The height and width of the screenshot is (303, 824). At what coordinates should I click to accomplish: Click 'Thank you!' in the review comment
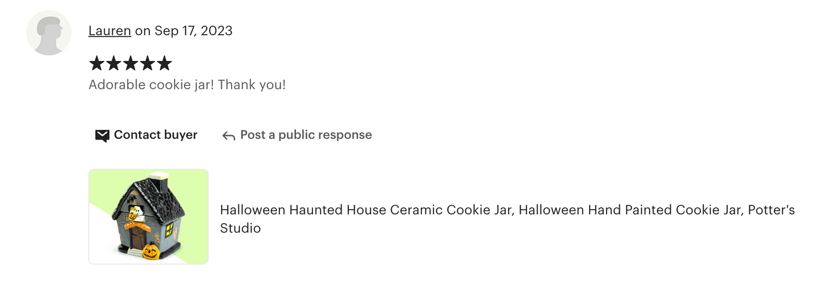(x=251, y=85)
